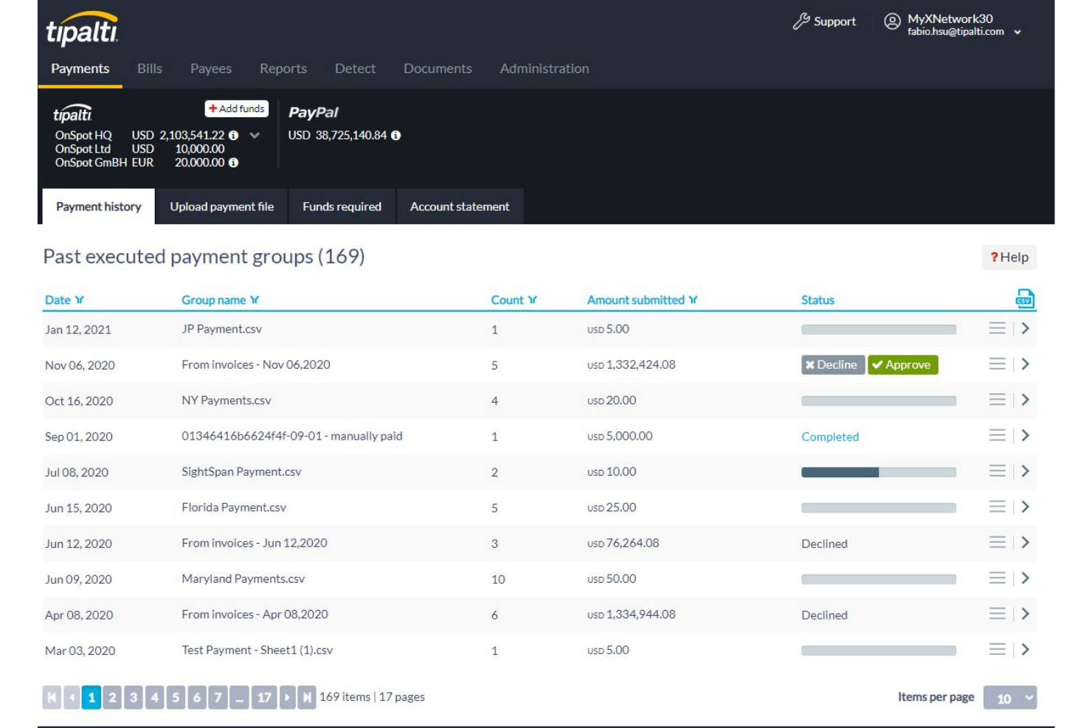Click the pagination ellipsis button
Screen dimensions: 1092x728
click(x=239, y=697)
